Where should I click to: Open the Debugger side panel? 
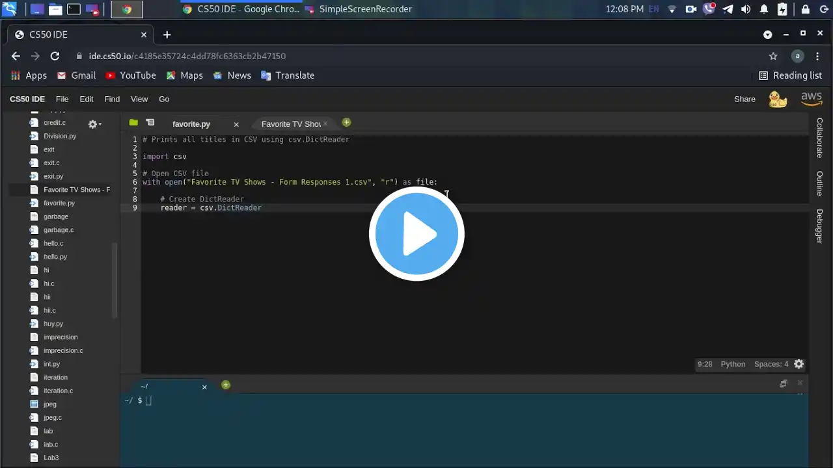820,226
